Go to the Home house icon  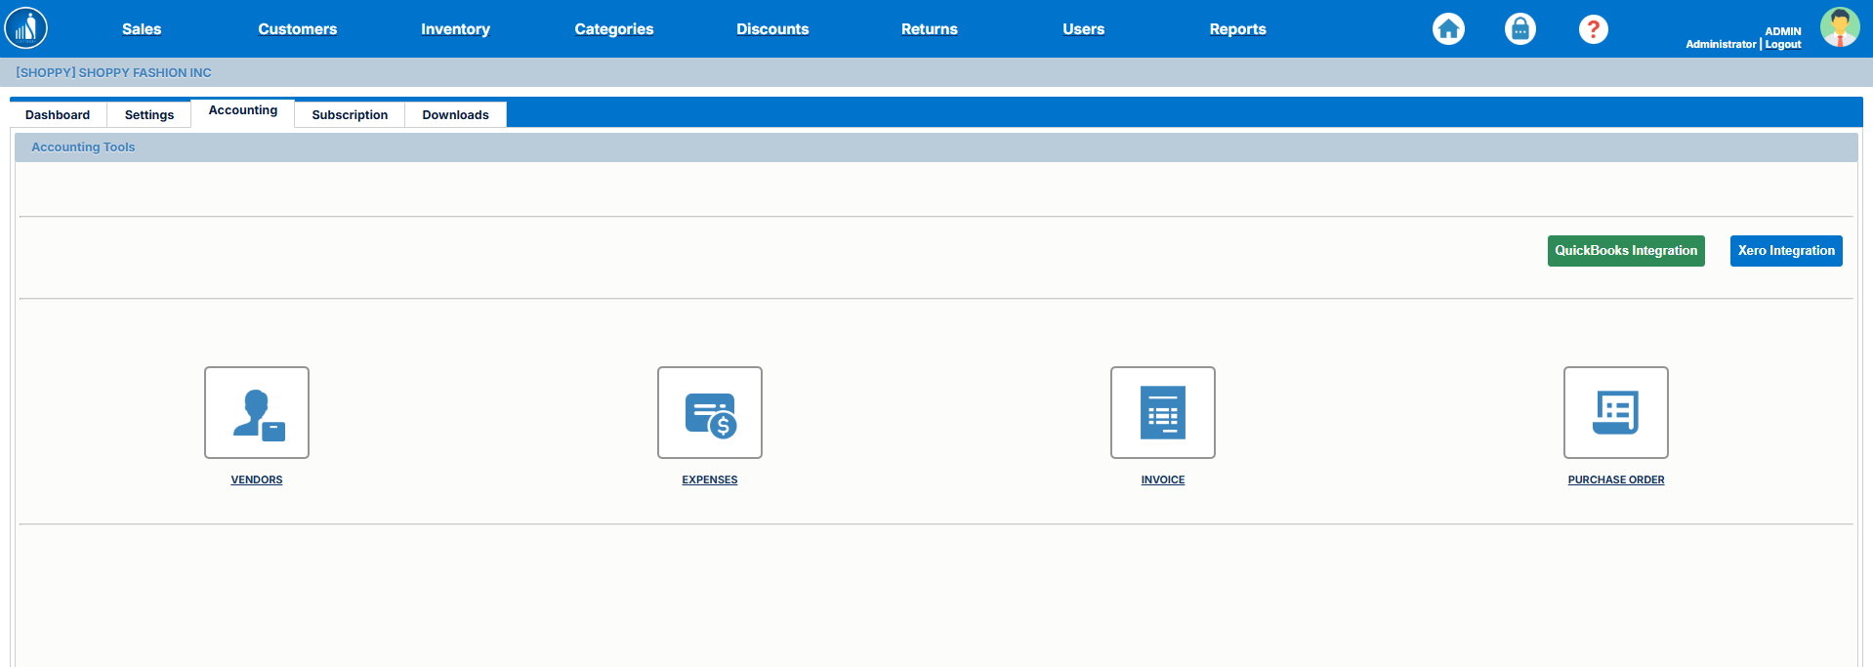(1448, 29)
